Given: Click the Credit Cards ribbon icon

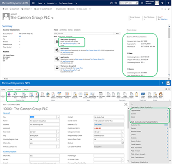Looking at the screenshot, I should point(143,95).
